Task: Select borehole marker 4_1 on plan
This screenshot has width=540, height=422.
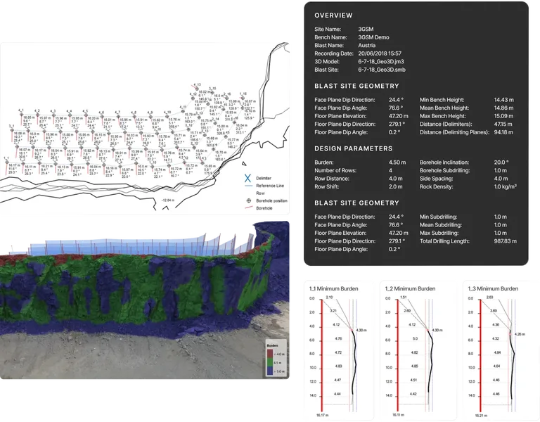Action: click(x=21, y=115)
